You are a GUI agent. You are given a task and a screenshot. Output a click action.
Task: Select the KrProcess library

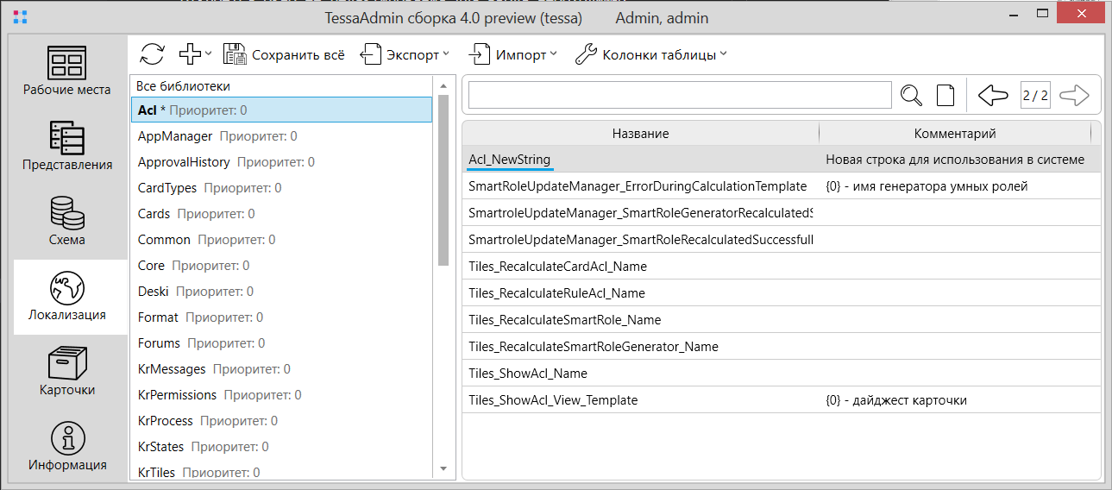(281, 421)
